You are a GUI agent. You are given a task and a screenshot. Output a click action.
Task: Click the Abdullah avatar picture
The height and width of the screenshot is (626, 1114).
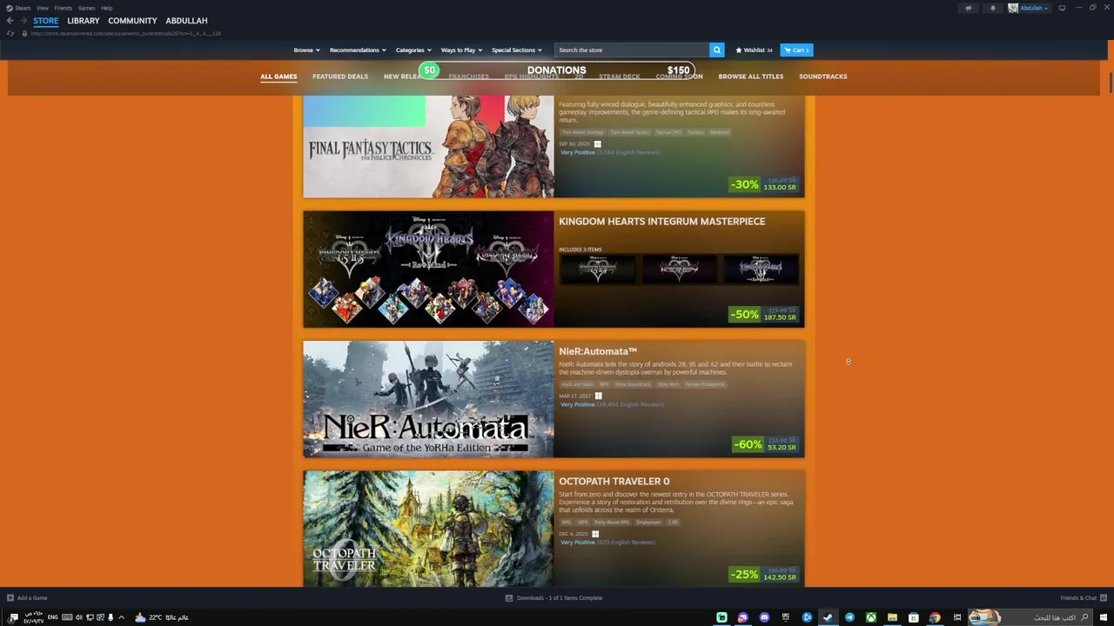(1013, 8)
